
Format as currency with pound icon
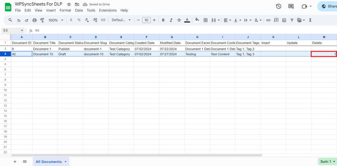(71, 20)
